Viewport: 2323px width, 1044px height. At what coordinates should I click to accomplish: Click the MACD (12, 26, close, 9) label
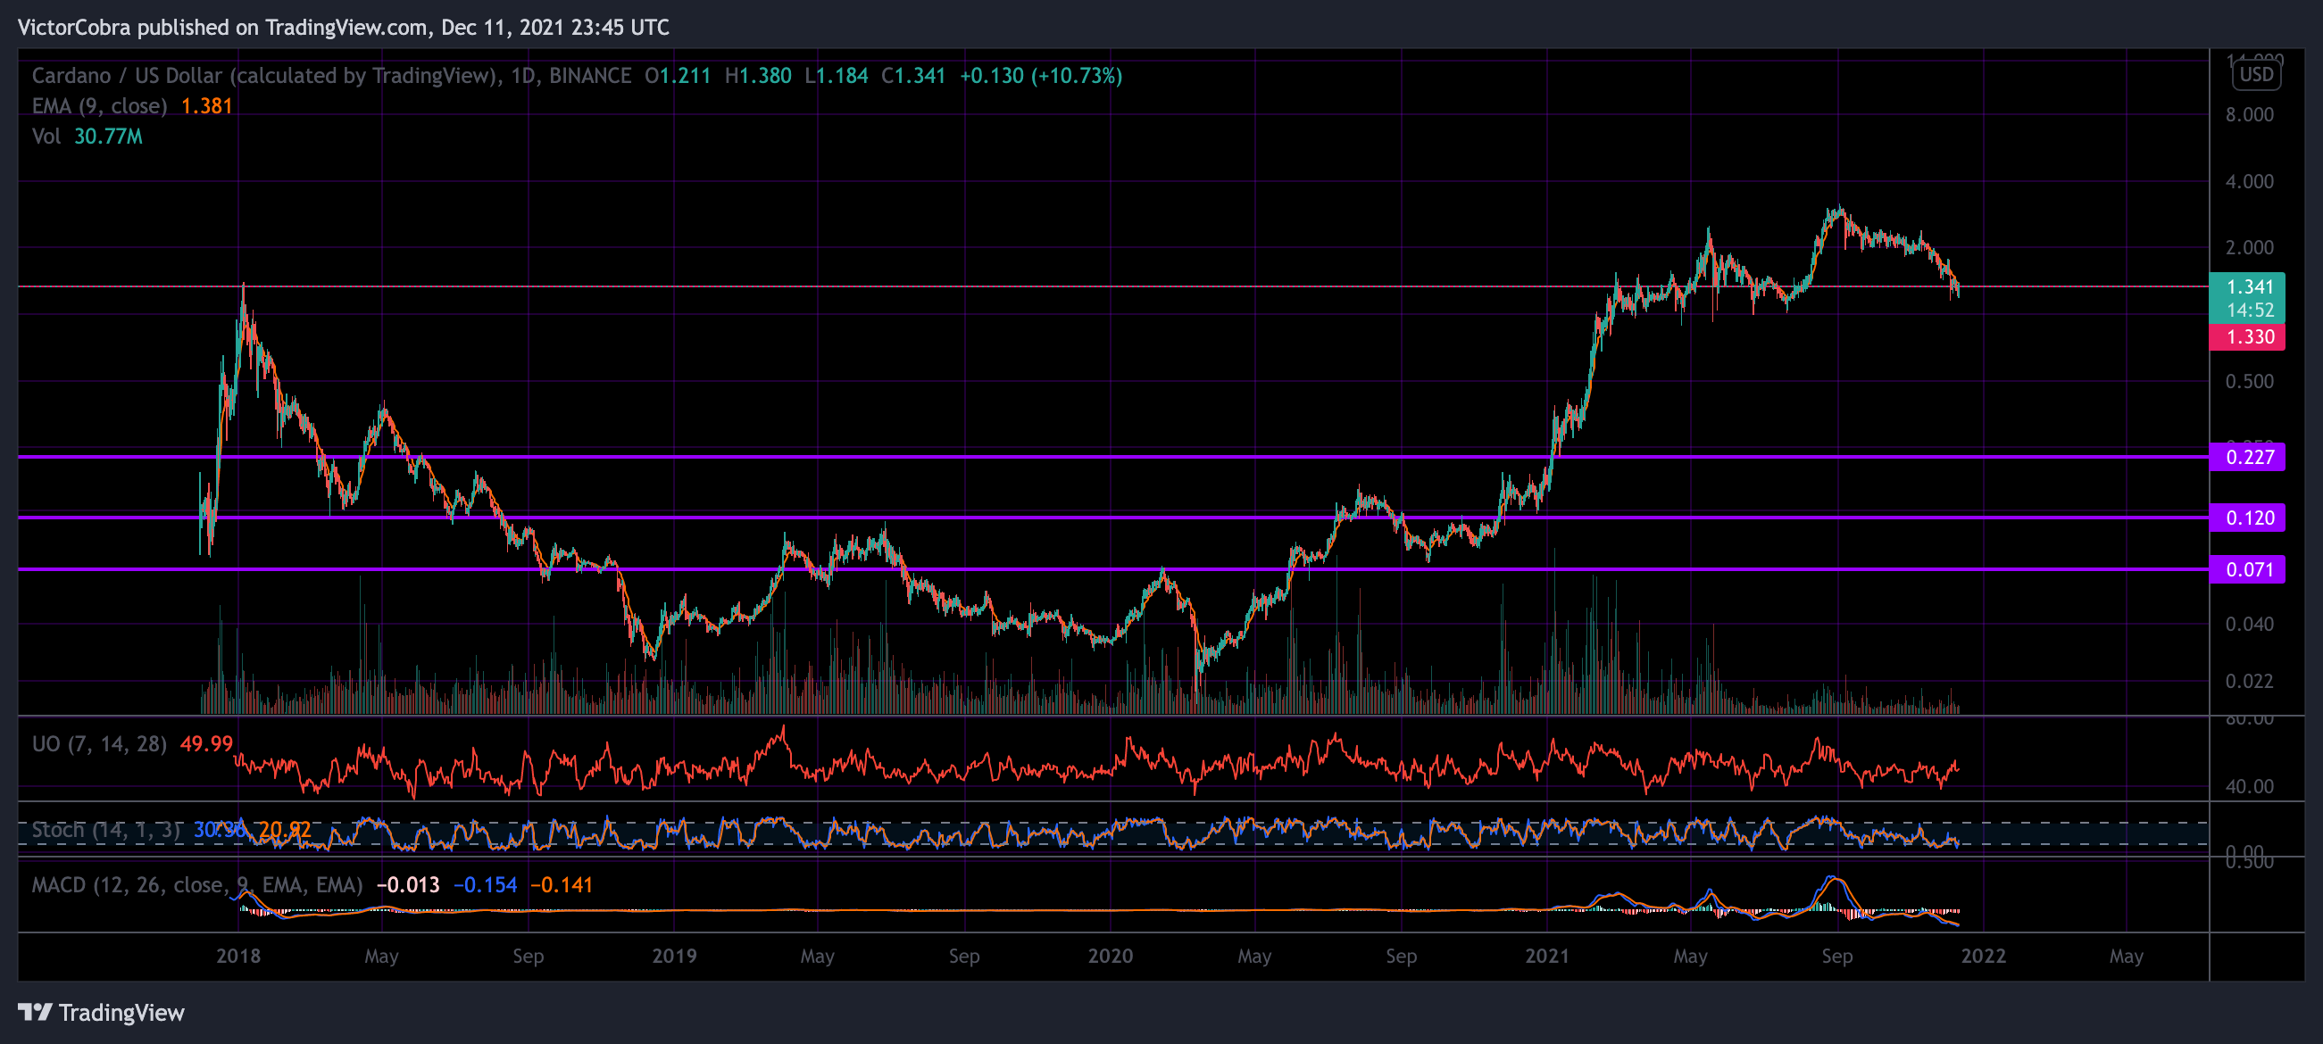(x=196, y=884)
